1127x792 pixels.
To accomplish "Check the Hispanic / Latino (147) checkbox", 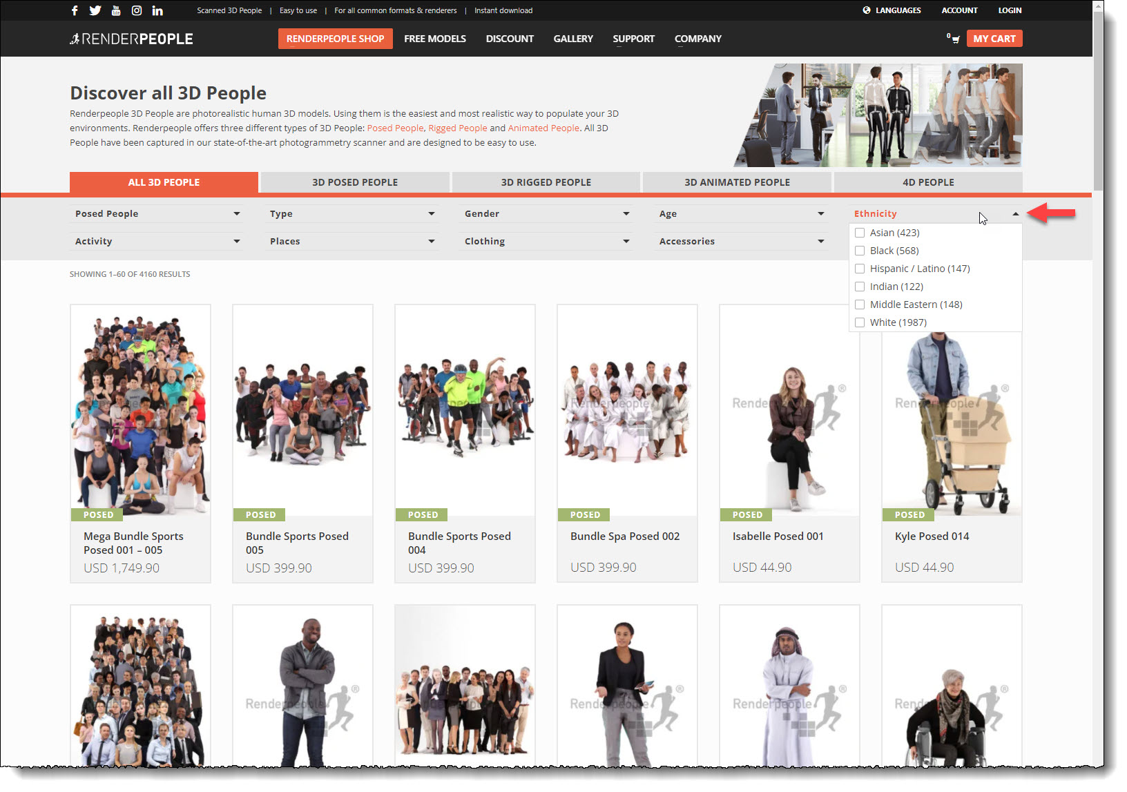I will click(860, 269).
